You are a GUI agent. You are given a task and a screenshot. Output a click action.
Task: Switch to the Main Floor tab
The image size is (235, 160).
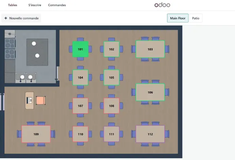178,18
